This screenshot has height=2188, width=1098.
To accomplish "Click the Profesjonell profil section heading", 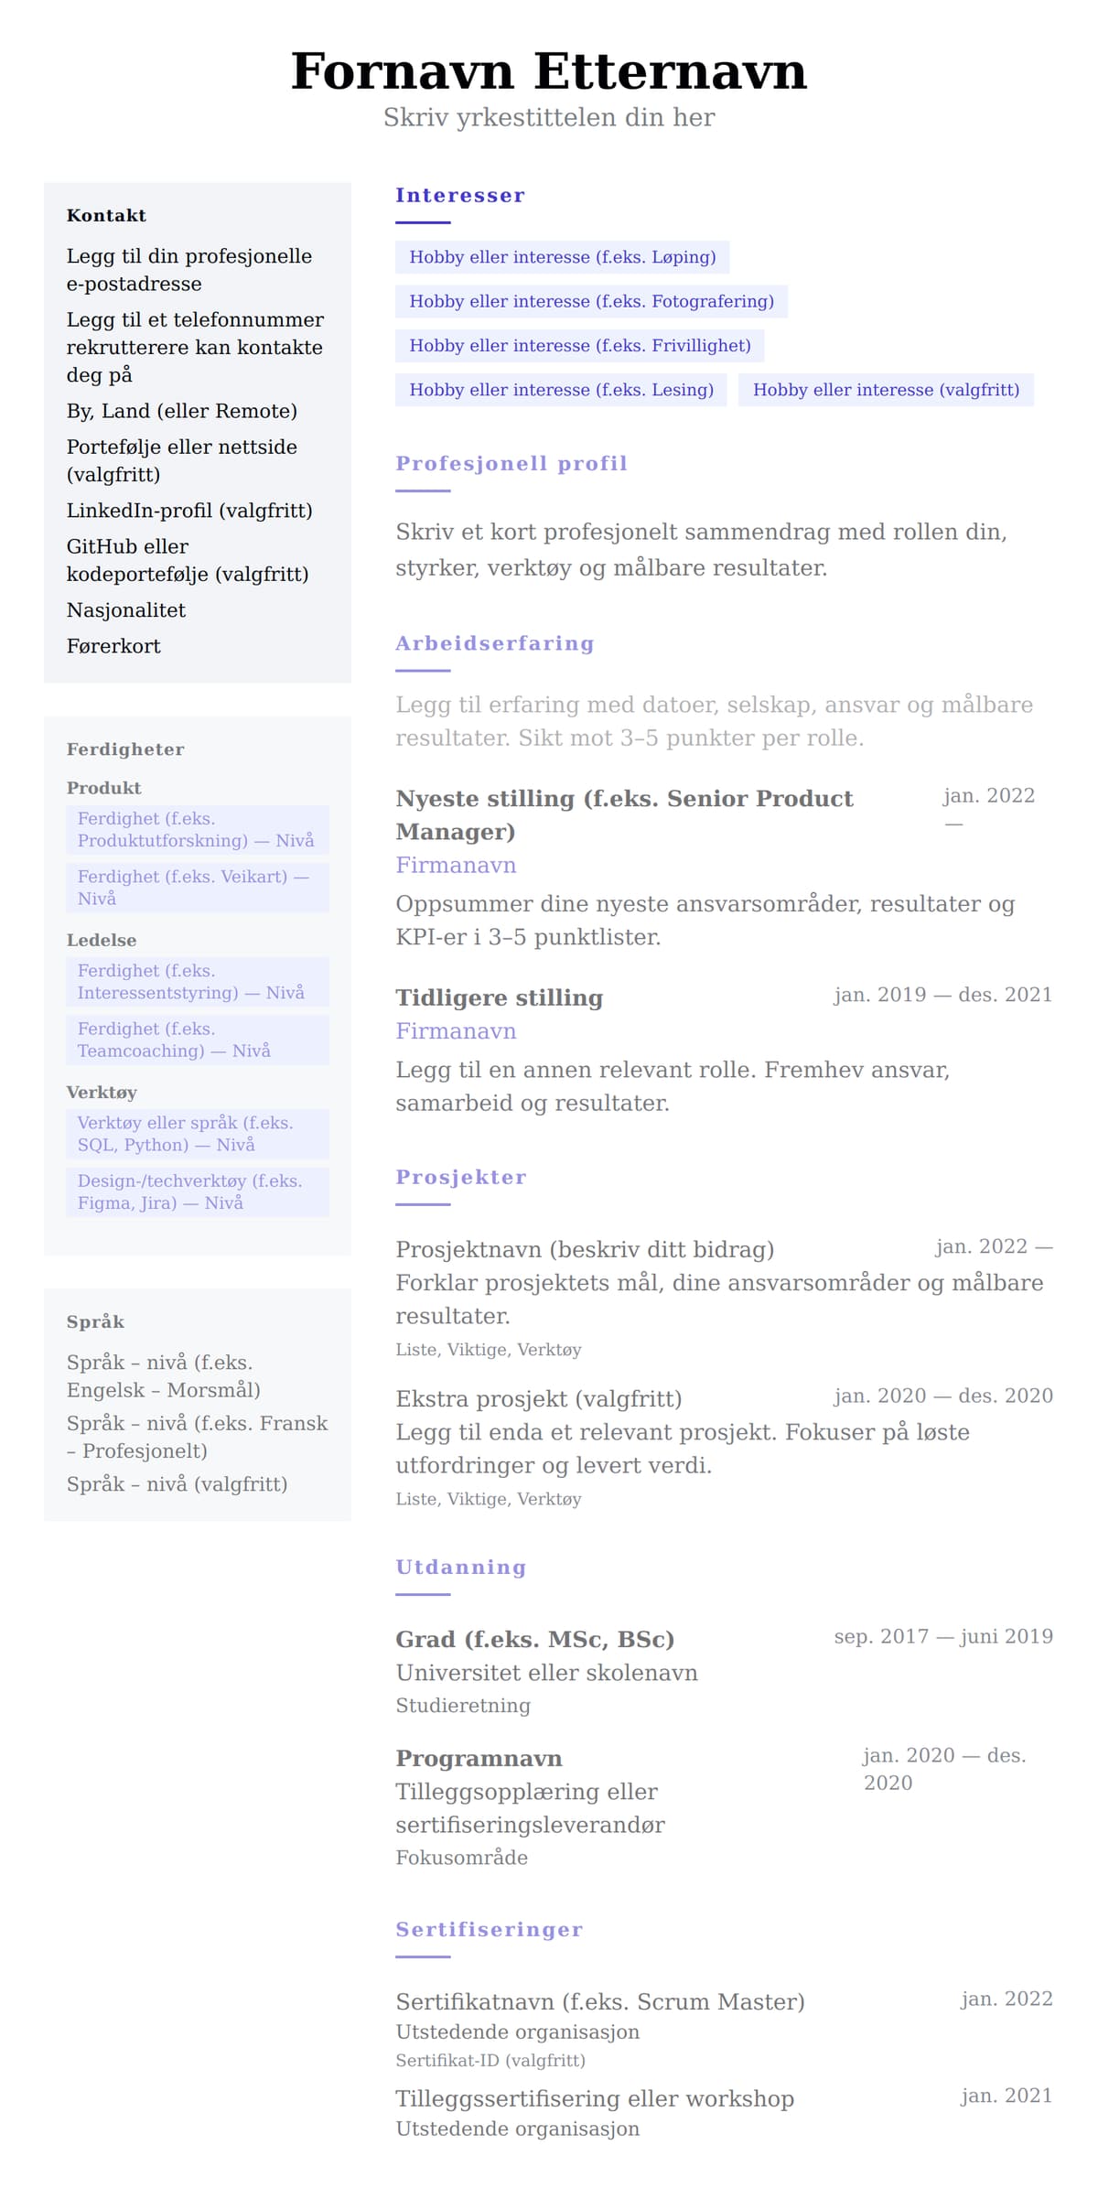I will 511,464.
